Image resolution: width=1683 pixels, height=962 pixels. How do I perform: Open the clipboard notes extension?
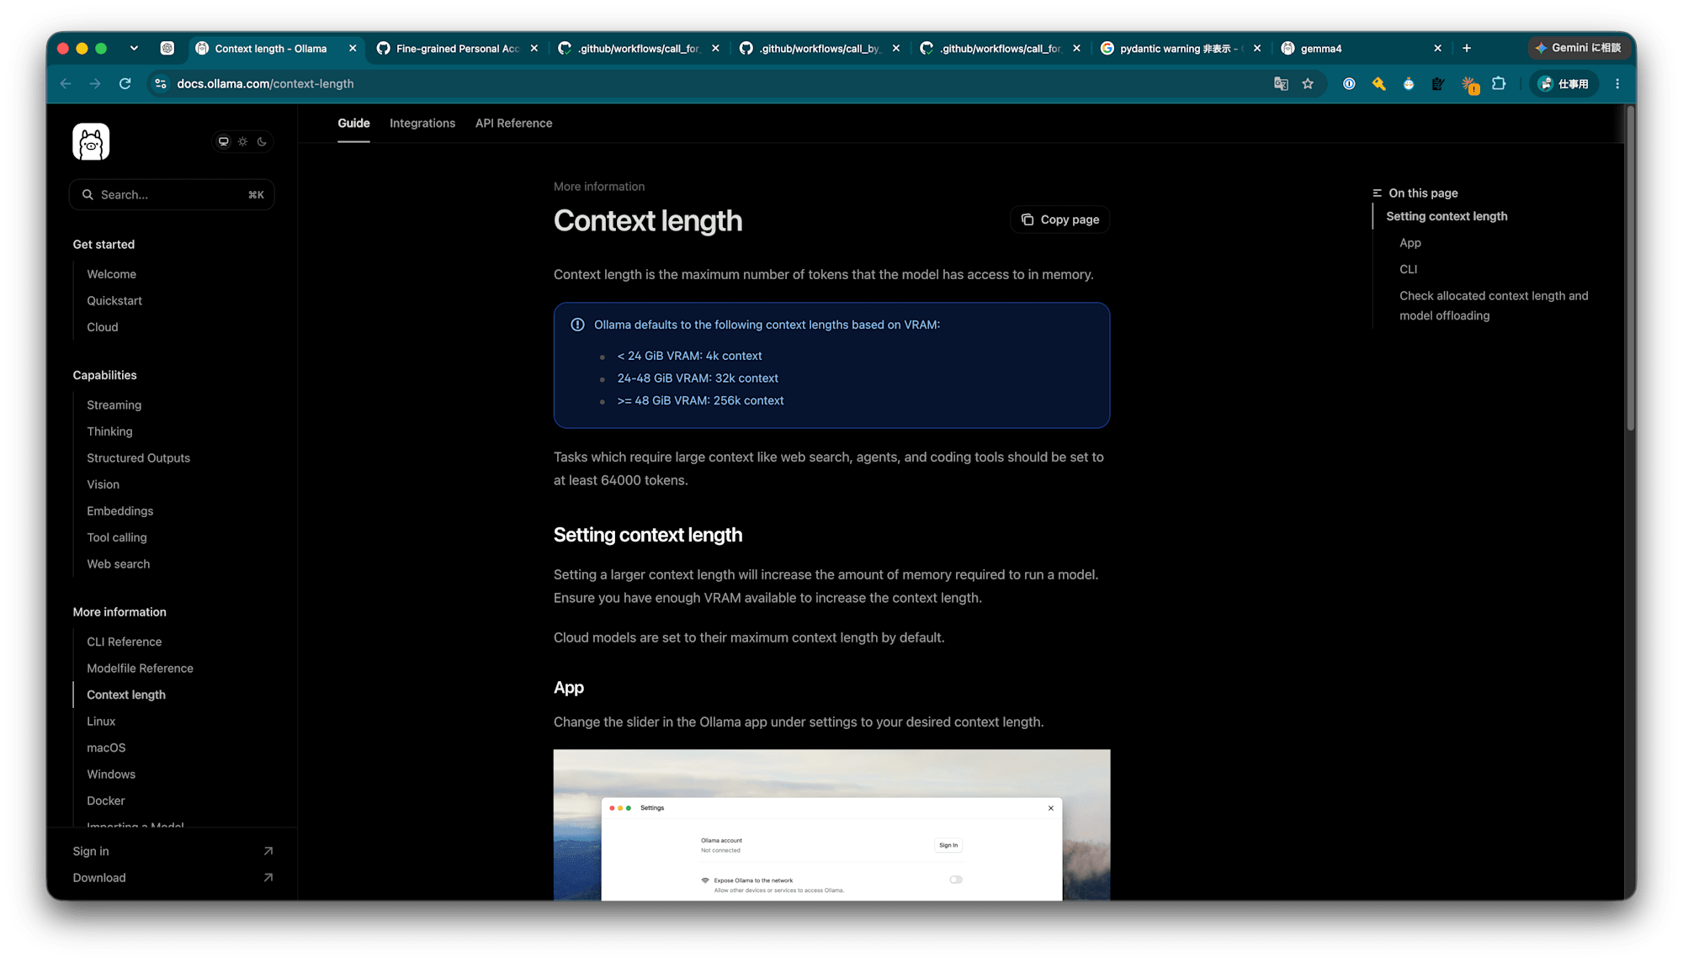point(1438,83)
